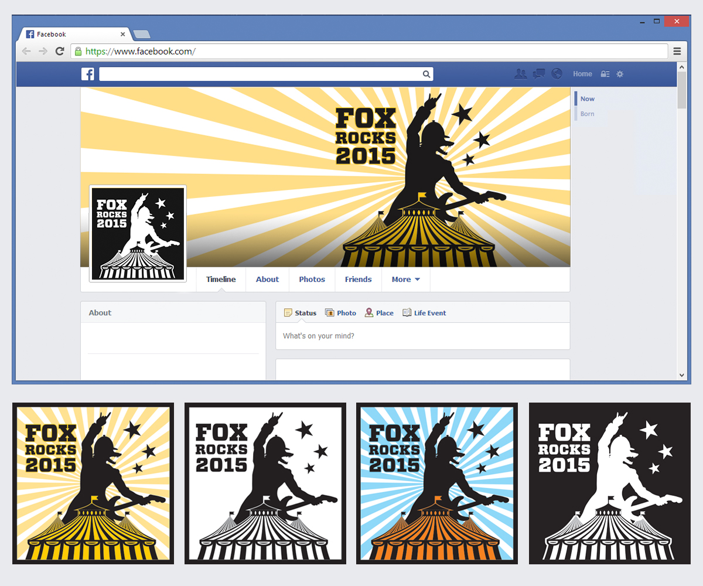Click the vertical scrollbar thumb
703x586 pixels.
[x=682, y=91]
